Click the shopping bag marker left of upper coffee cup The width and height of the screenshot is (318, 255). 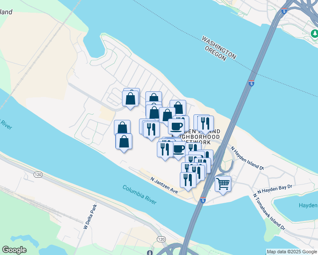point(168,115)
